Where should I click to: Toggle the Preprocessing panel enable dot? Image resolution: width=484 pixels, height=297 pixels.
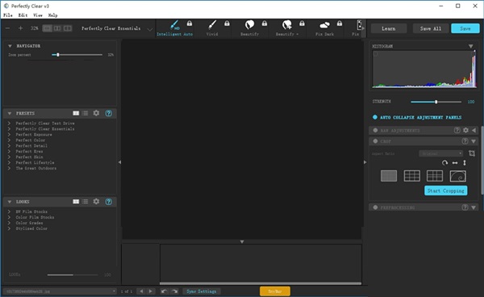coord(375,207)
